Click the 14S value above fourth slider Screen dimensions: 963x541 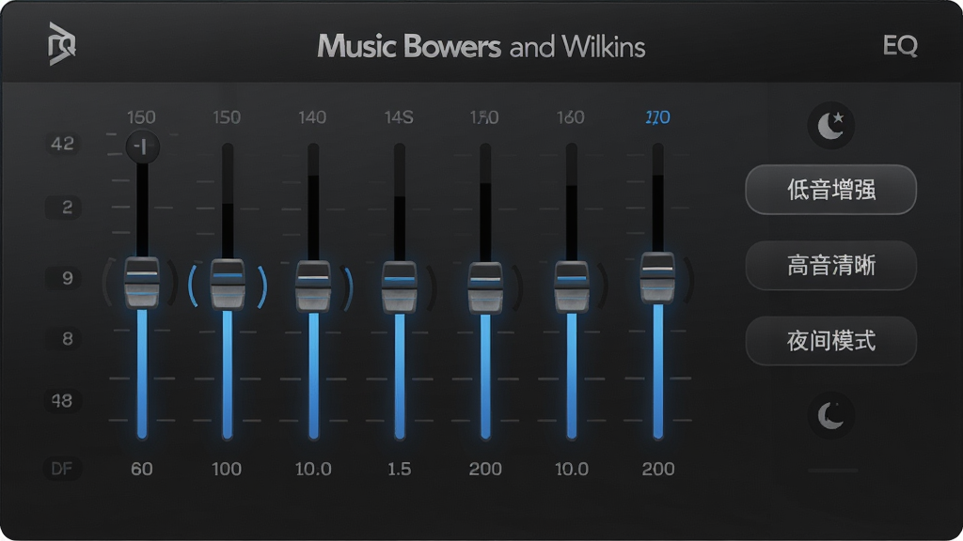pos(399,117)
